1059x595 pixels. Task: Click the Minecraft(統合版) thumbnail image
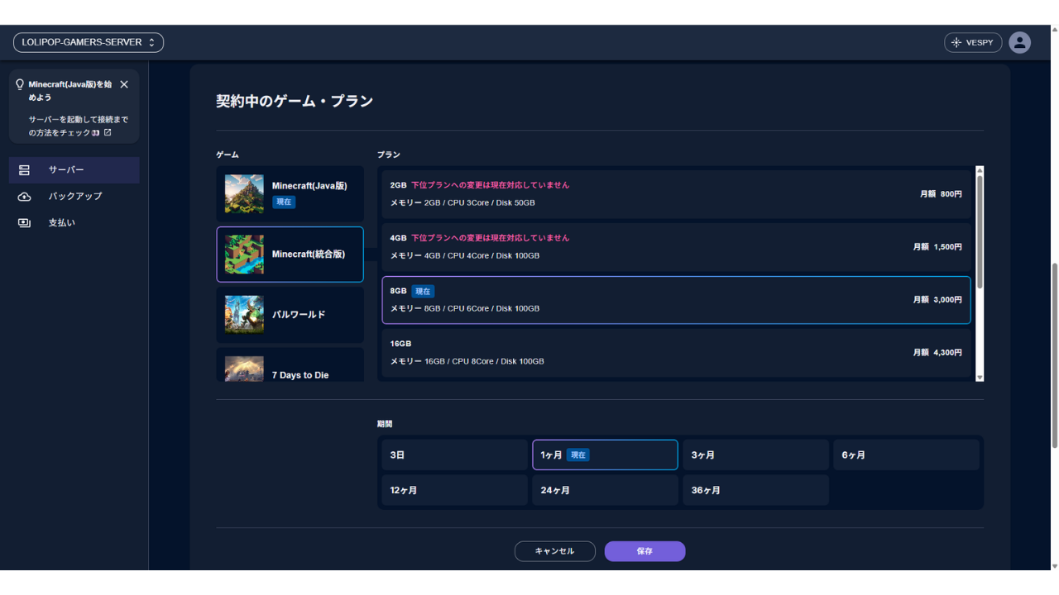click(x=244, y=255)
